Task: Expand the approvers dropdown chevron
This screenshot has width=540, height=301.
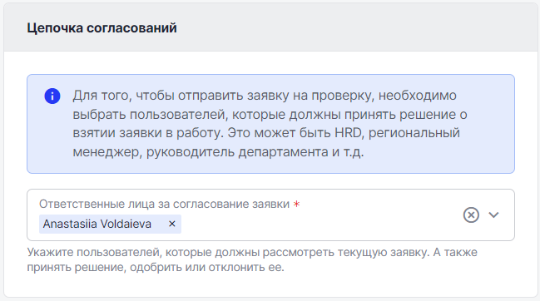Action: tap(494, 215)
